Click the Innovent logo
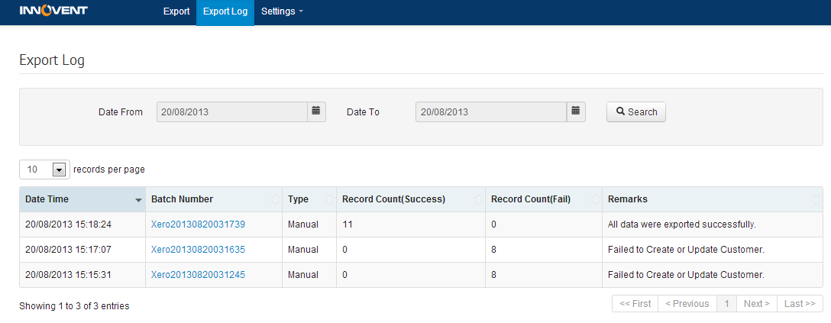Image resolution: width=831 pixels, height=323 pixels. [x=53, y=11]
